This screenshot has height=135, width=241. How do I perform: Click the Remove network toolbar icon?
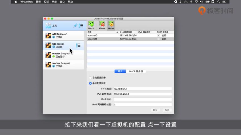pos(102,25)
